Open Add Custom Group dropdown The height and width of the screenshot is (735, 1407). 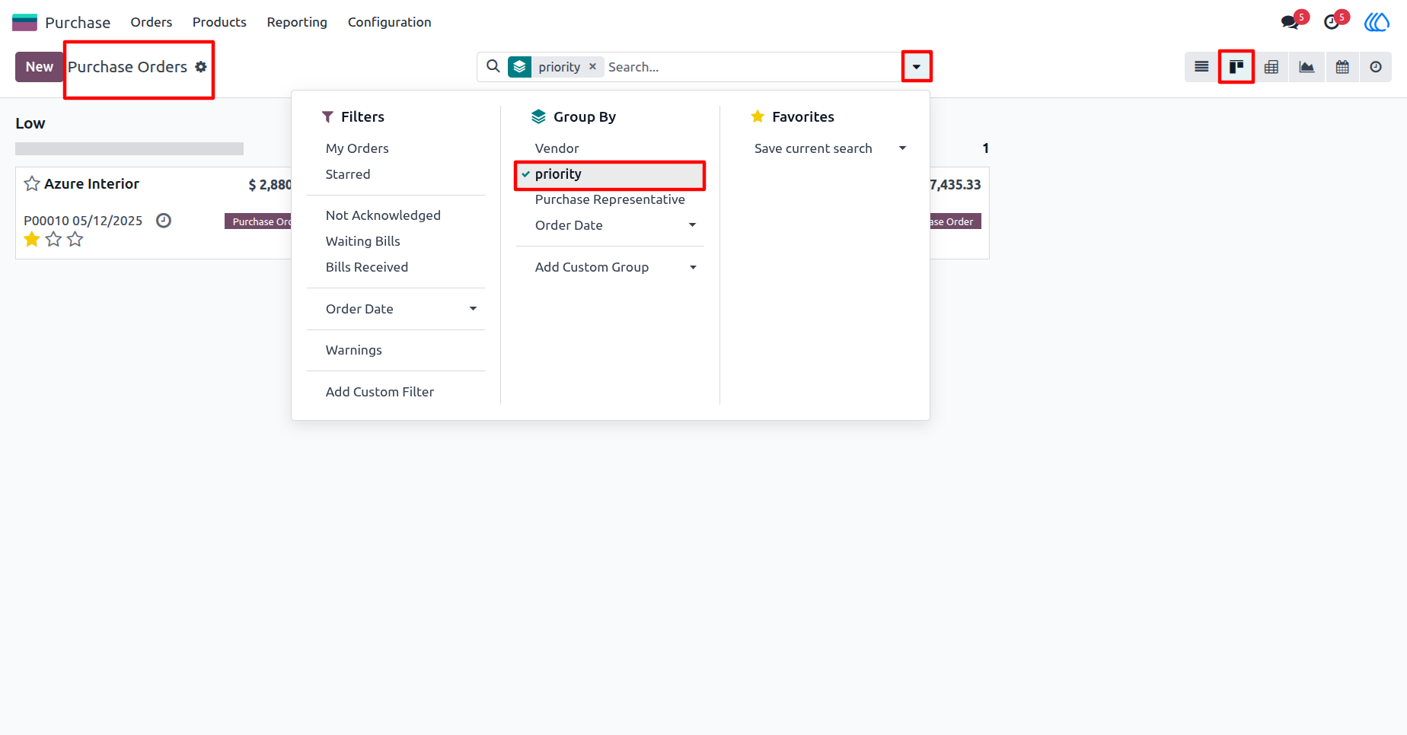tap(610, 267)
